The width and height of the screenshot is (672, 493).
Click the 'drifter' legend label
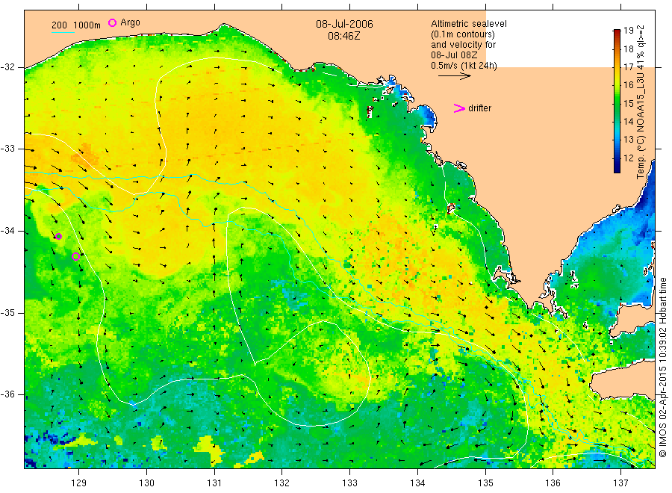click(479, 108)
